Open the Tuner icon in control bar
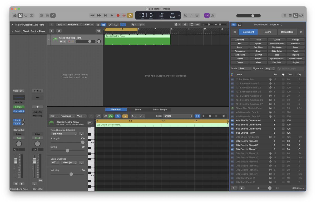This screenshot has height=204, width=316. (191, 15)
